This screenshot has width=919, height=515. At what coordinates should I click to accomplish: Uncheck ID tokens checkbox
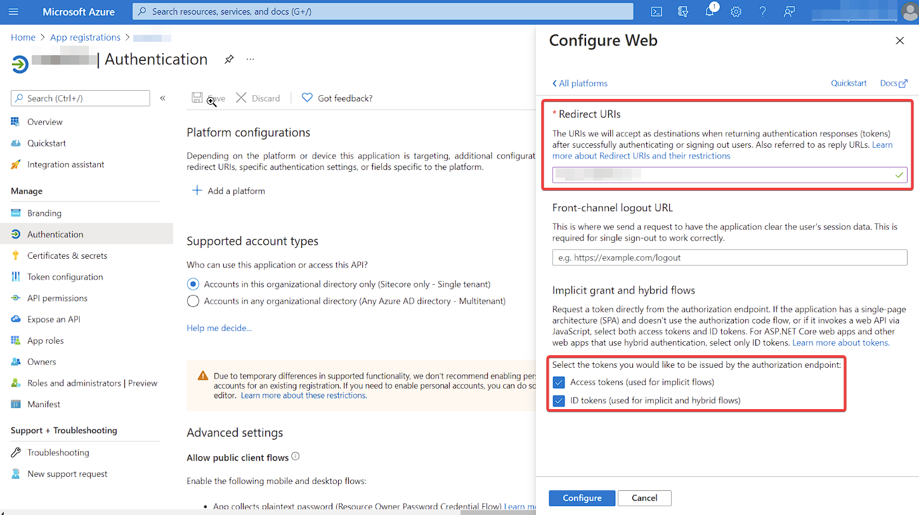pos(559,401)
